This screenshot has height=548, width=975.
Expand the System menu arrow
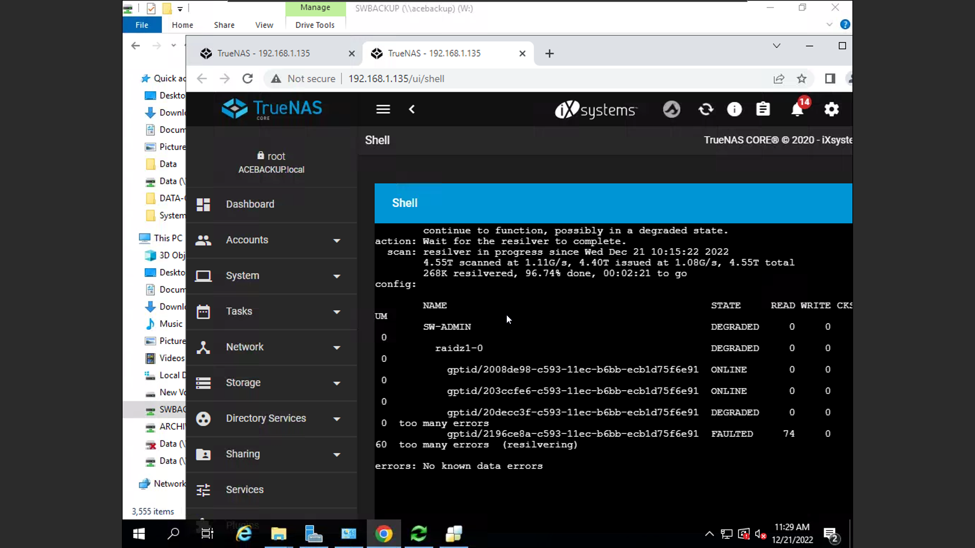[337, 276]
